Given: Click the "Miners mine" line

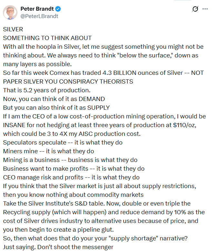Looking at the screenshot, I should (51, 151).
